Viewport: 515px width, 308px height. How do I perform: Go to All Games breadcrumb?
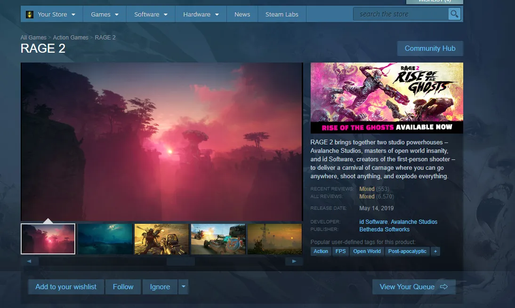[x=33, y=38]
